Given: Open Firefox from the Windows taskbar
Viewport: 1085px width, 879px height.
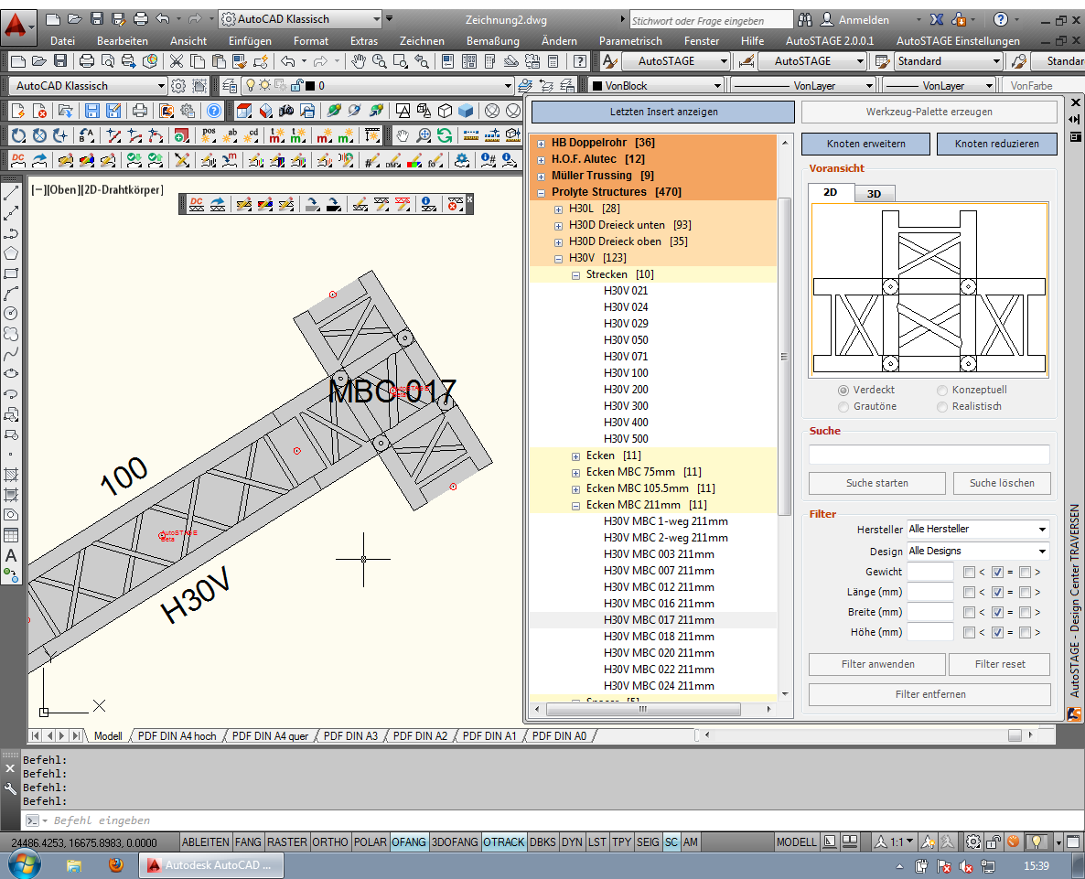Looking at the screenshot, I should coord(114,864).
